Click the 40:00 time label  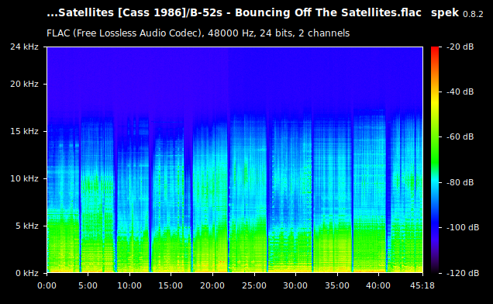tap(378, 285)
